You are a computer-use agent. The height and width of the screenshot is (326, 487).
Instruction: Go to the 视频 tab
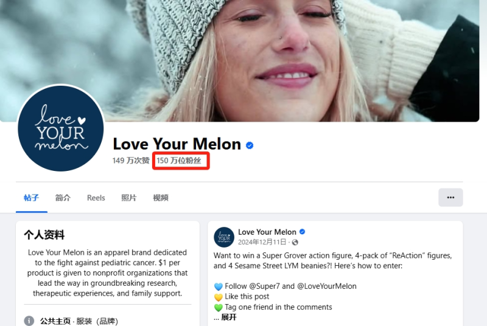(x=161, y=198)
